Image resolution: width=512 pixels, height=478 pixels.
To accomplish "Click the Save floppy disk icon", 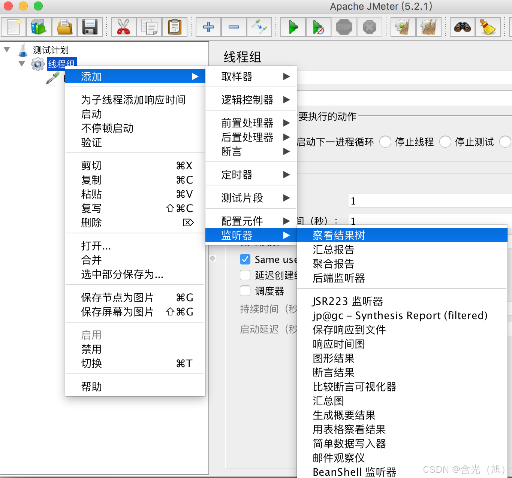I will pos(90,27).
